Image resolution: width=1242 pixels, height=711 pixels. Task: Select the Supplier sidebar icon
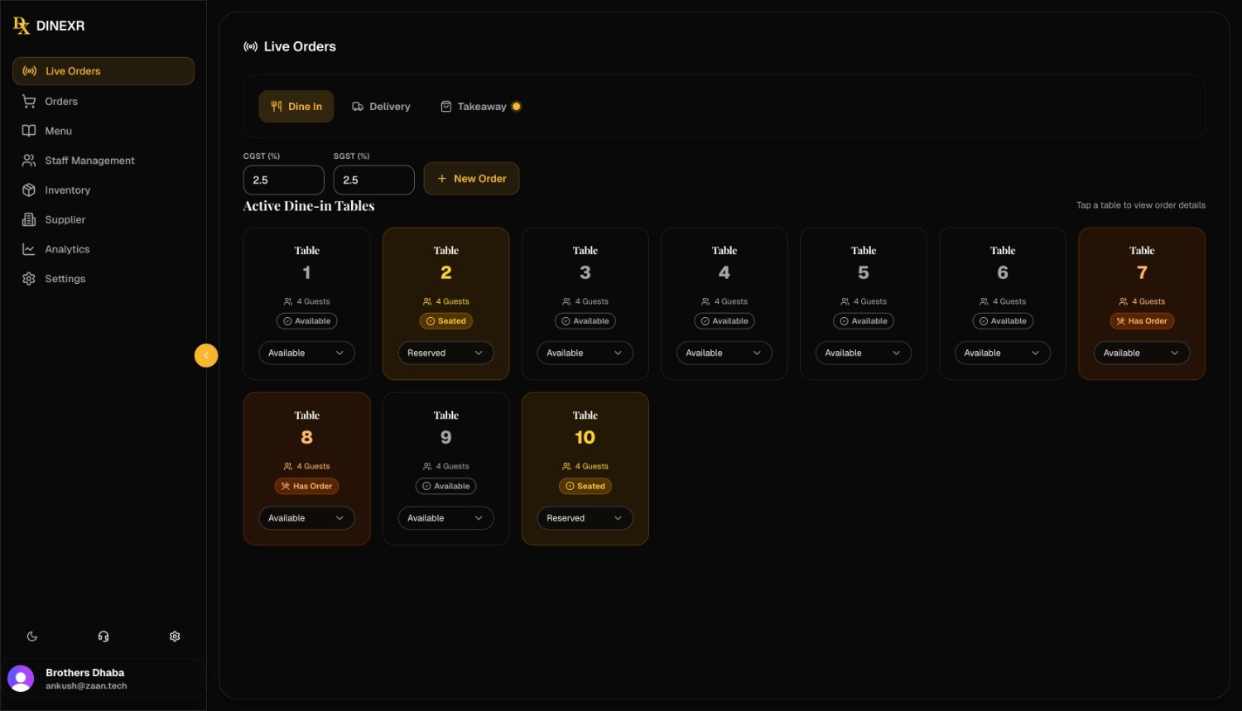point(29,219)
